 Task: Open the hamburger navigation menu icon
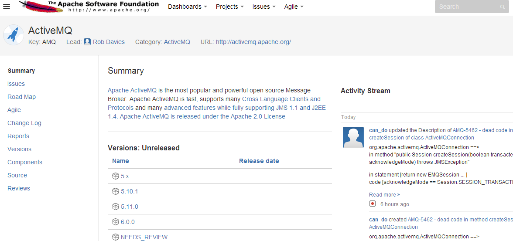point(7,7)
